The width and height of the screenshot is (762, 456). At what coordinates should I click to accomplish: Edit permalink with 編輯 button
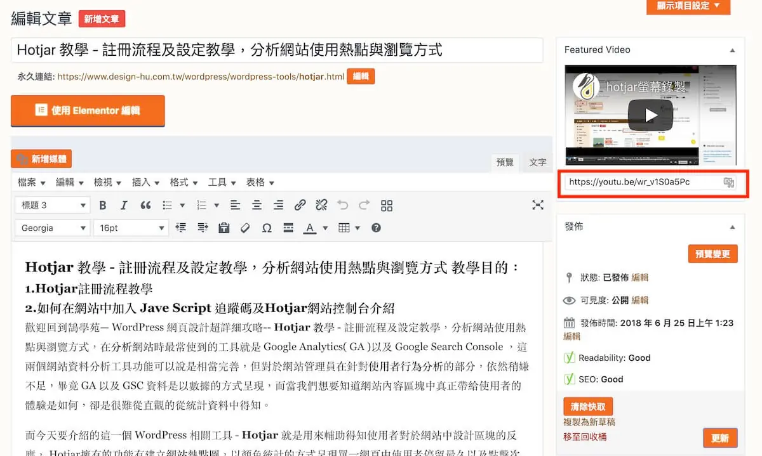pyautogui.click(x=361, y=77)
